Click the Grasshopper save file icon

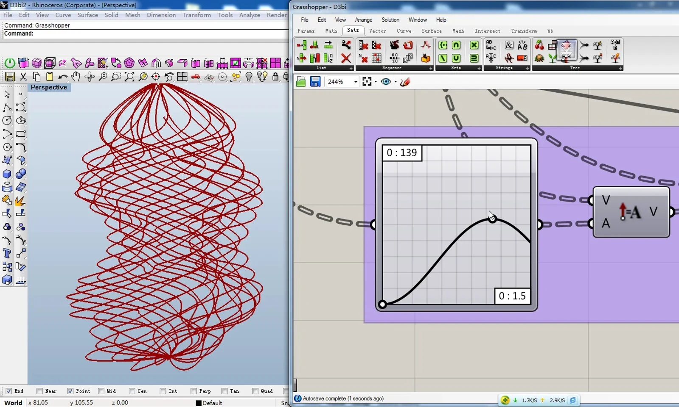(315, 82)
